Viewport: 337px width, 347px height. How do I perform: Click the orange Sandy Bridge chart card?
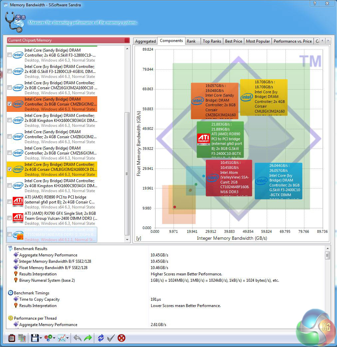[x=215, y=101]
